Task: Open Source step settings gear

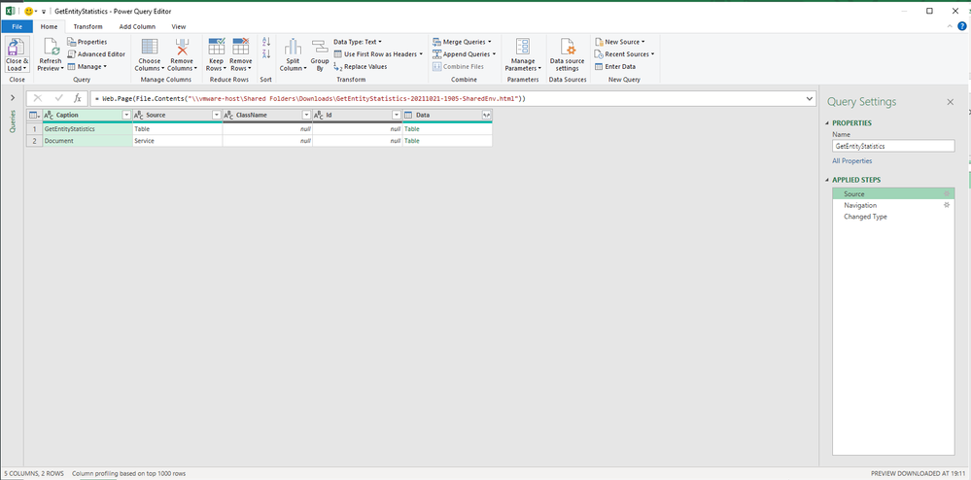Action: [947, 194]
